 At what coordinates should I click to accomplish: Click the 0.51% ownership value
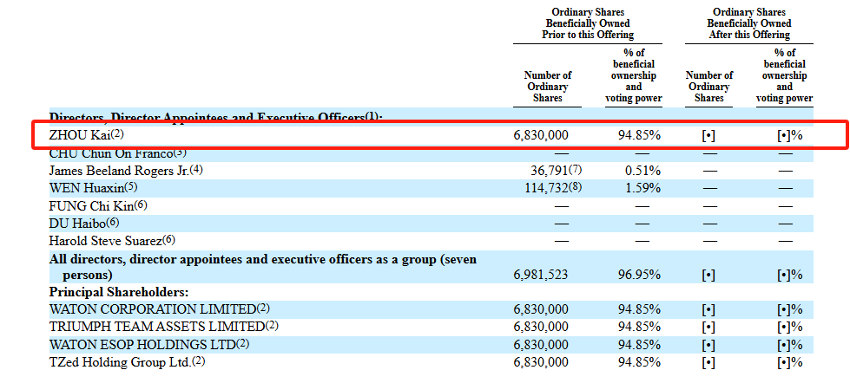pyautogui.click(x=642, y=170)
